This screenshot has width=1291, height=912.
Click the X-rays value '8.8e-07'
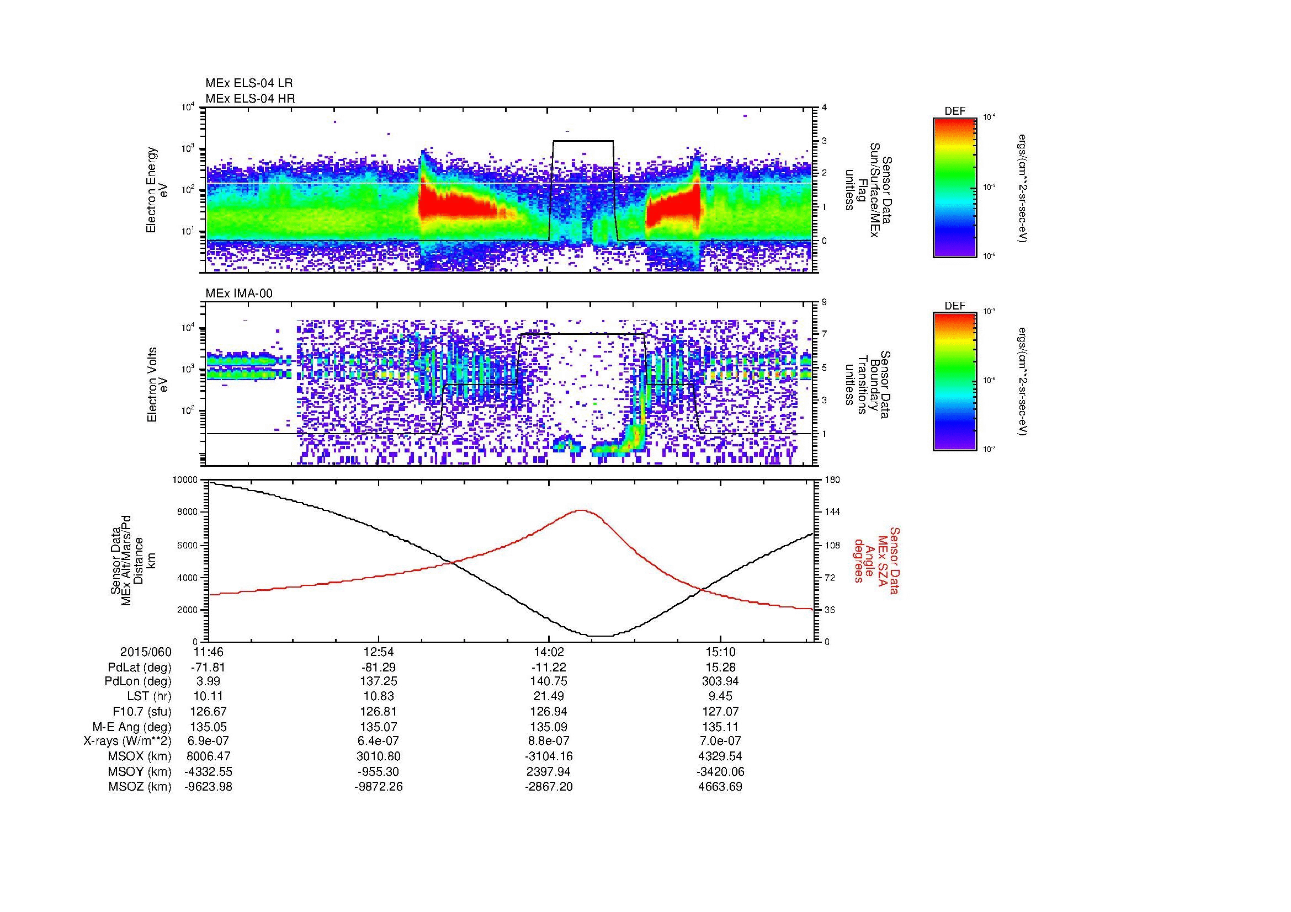(549, 741)
